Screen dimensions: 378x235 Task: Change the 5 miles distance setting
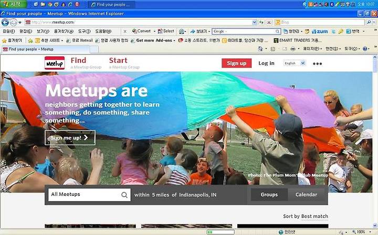click(x=160, y=195)
